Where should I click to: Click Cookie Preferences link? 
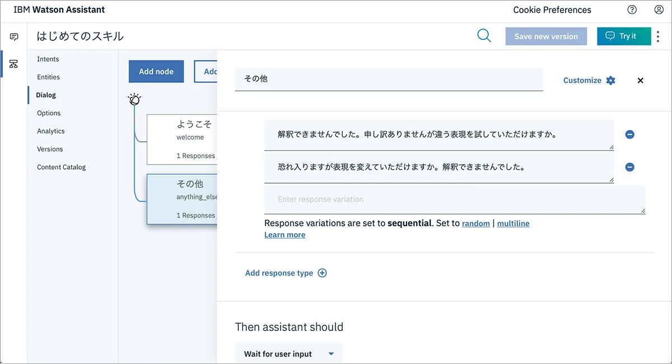click(x=552, y=10)
